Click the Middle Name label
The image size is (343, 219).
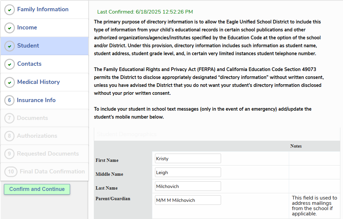pos(109,174)
